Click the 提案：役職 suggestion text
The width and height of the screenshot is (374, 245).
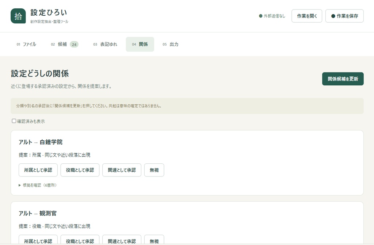[55, 226]
